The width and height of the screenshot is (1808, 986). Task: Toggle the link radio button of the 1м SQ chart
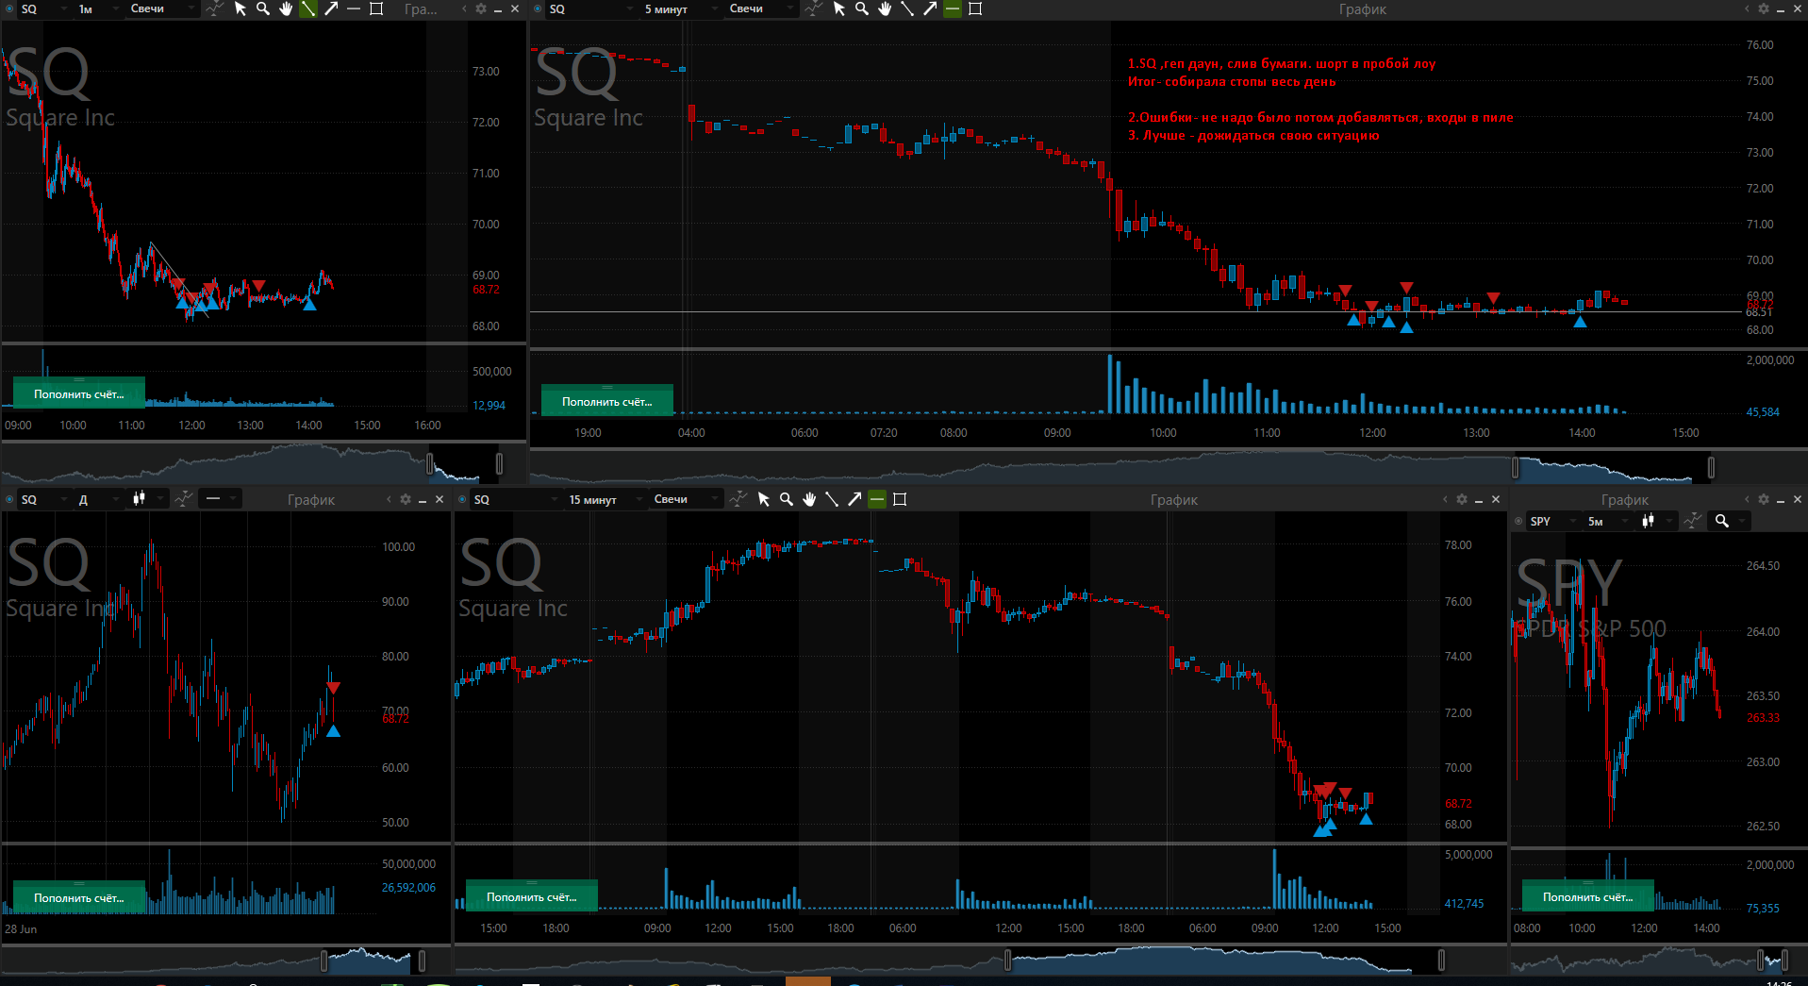9,8
